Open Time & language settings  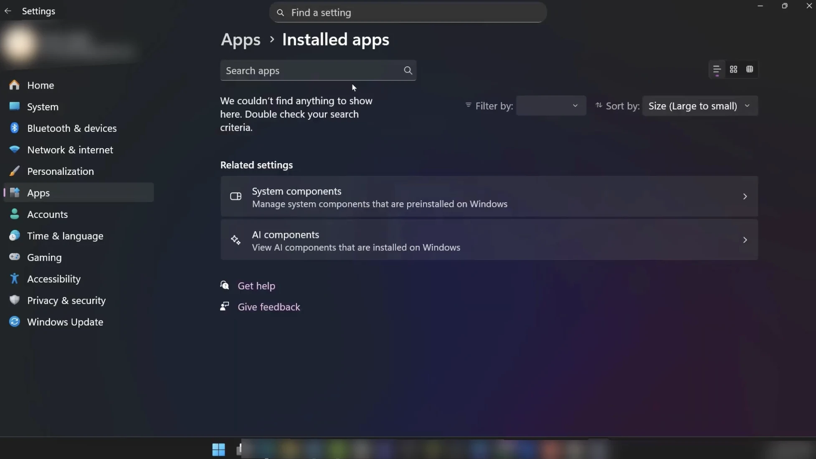tap(79, 236)
